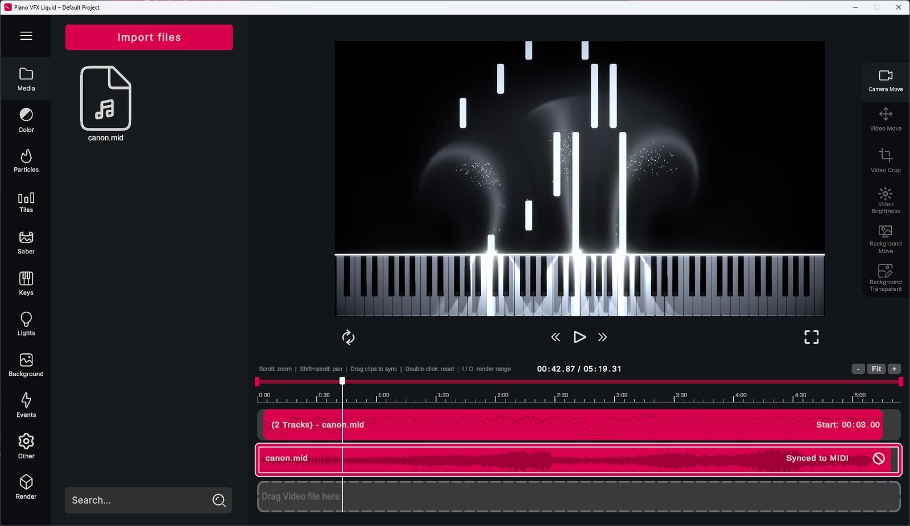Click the 2:00 mark on timeline ruler
Image resolution: width=910 pixels, height=526 pixels.
click(x=503, y=395)
